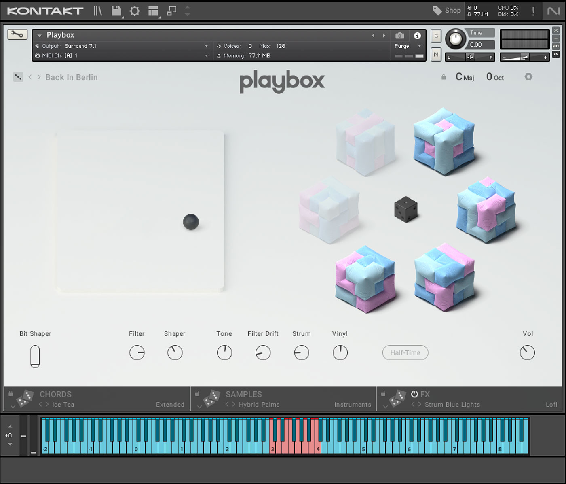Open the SAMPLES tab

coord(244,394)
